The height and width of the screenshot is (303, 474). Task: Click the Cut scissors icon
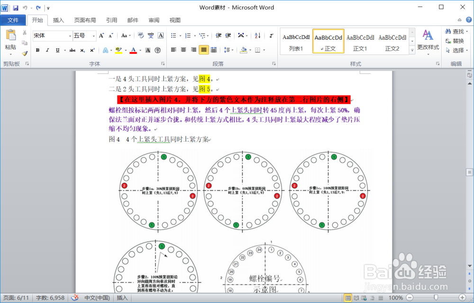(x=25, y=32)
